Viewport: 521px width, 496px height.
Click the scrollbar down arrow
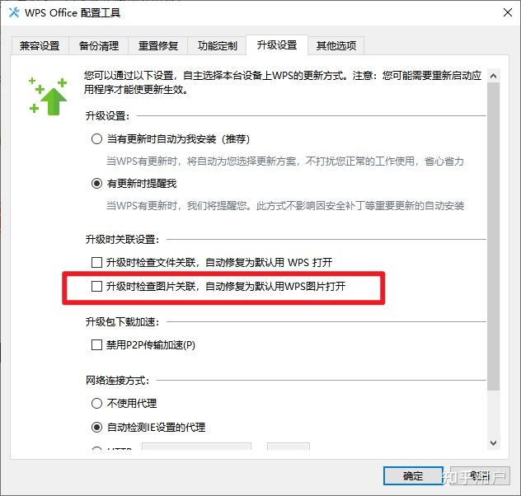(494, 443)
